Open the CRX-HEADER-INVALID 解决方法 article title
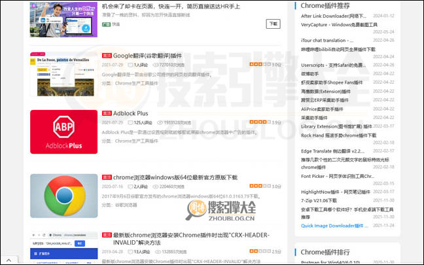The height and width of the screenshot is (265, 424). pos(191,238)
